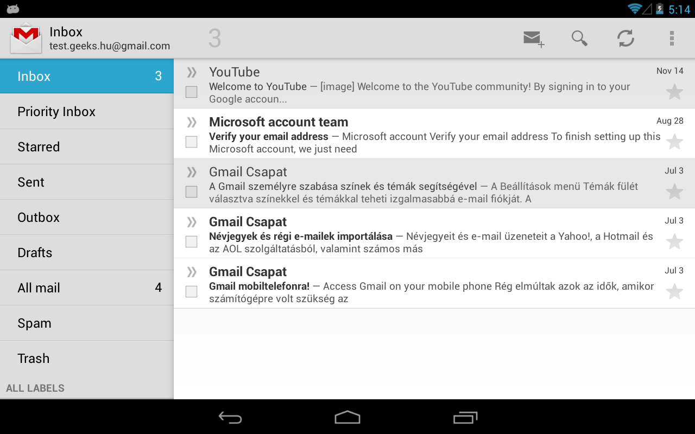Screen dimensions: 695x434
Task: Select the YouTube email checkbox
Action: point(191,92)
